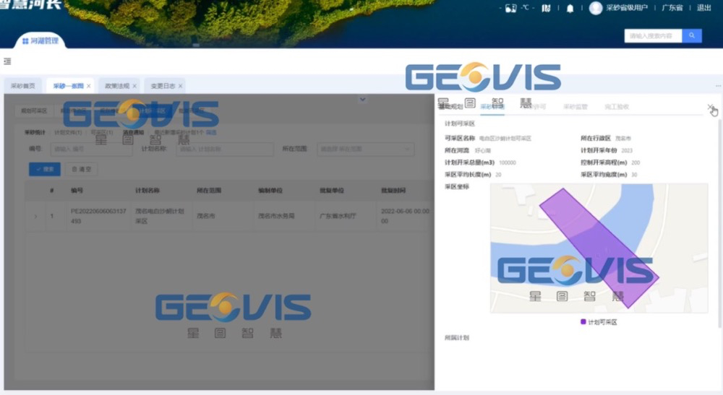Switch to the 变更日志 tab

(163, 86)
